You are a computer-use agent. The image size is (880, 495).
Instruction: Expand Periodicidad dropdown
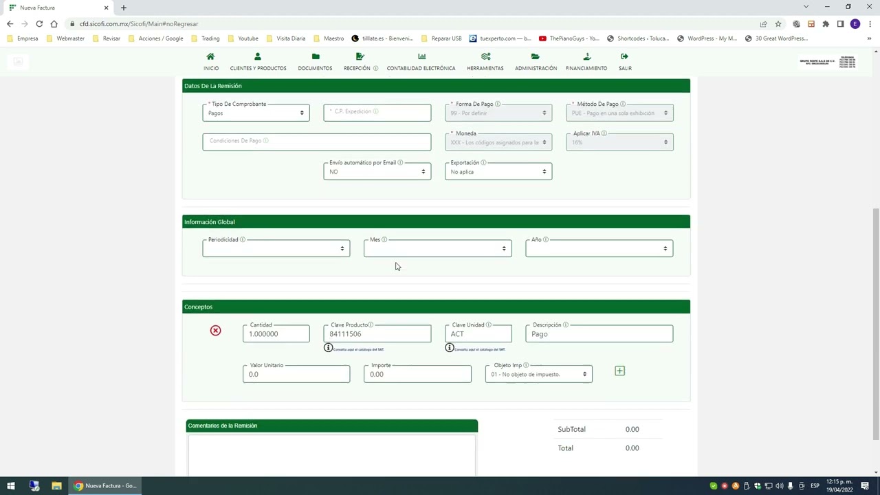pos(276,249)
